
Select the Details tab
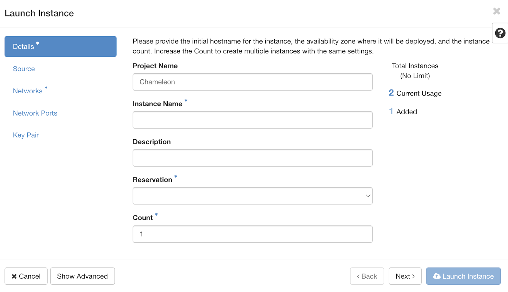click(60, 47)
